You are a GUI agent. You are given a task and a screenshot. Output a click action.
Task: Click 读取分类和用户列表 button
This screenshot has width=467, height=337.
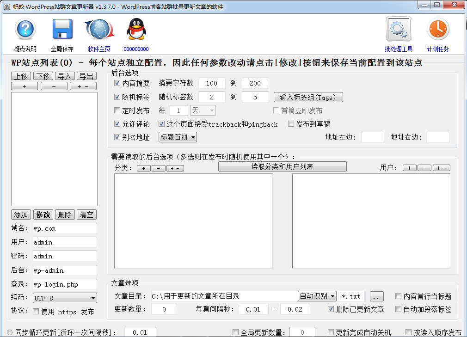tap(283, 166)
